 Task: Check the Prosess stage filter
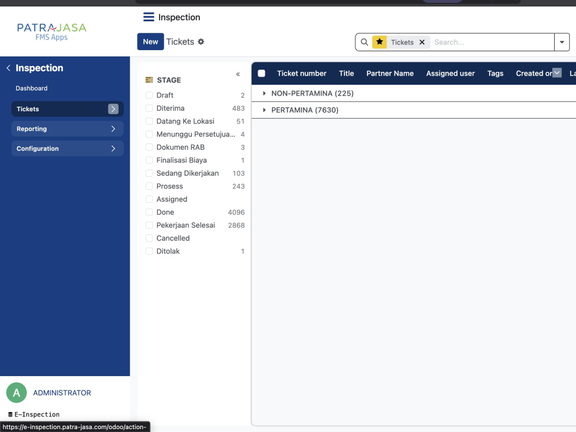click(149, 186)
